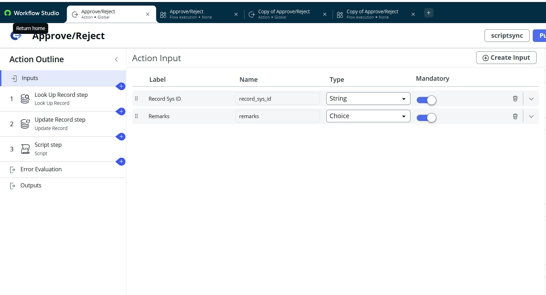This screenshot has height=295, width=546.
Task: Click plus icon below Script step
Action: [121, 161]
